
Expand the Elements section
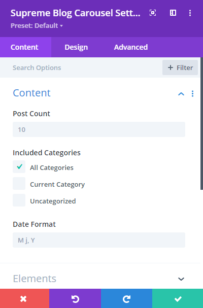click(x=181, y=279)
